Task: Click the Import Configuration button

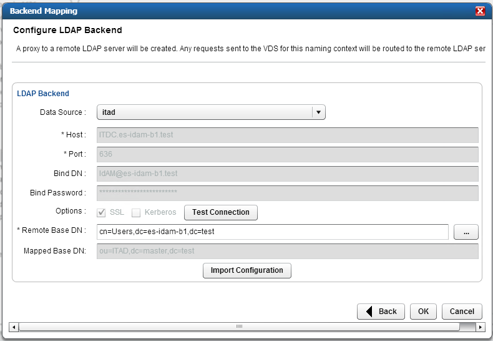Action: point(247,270)
